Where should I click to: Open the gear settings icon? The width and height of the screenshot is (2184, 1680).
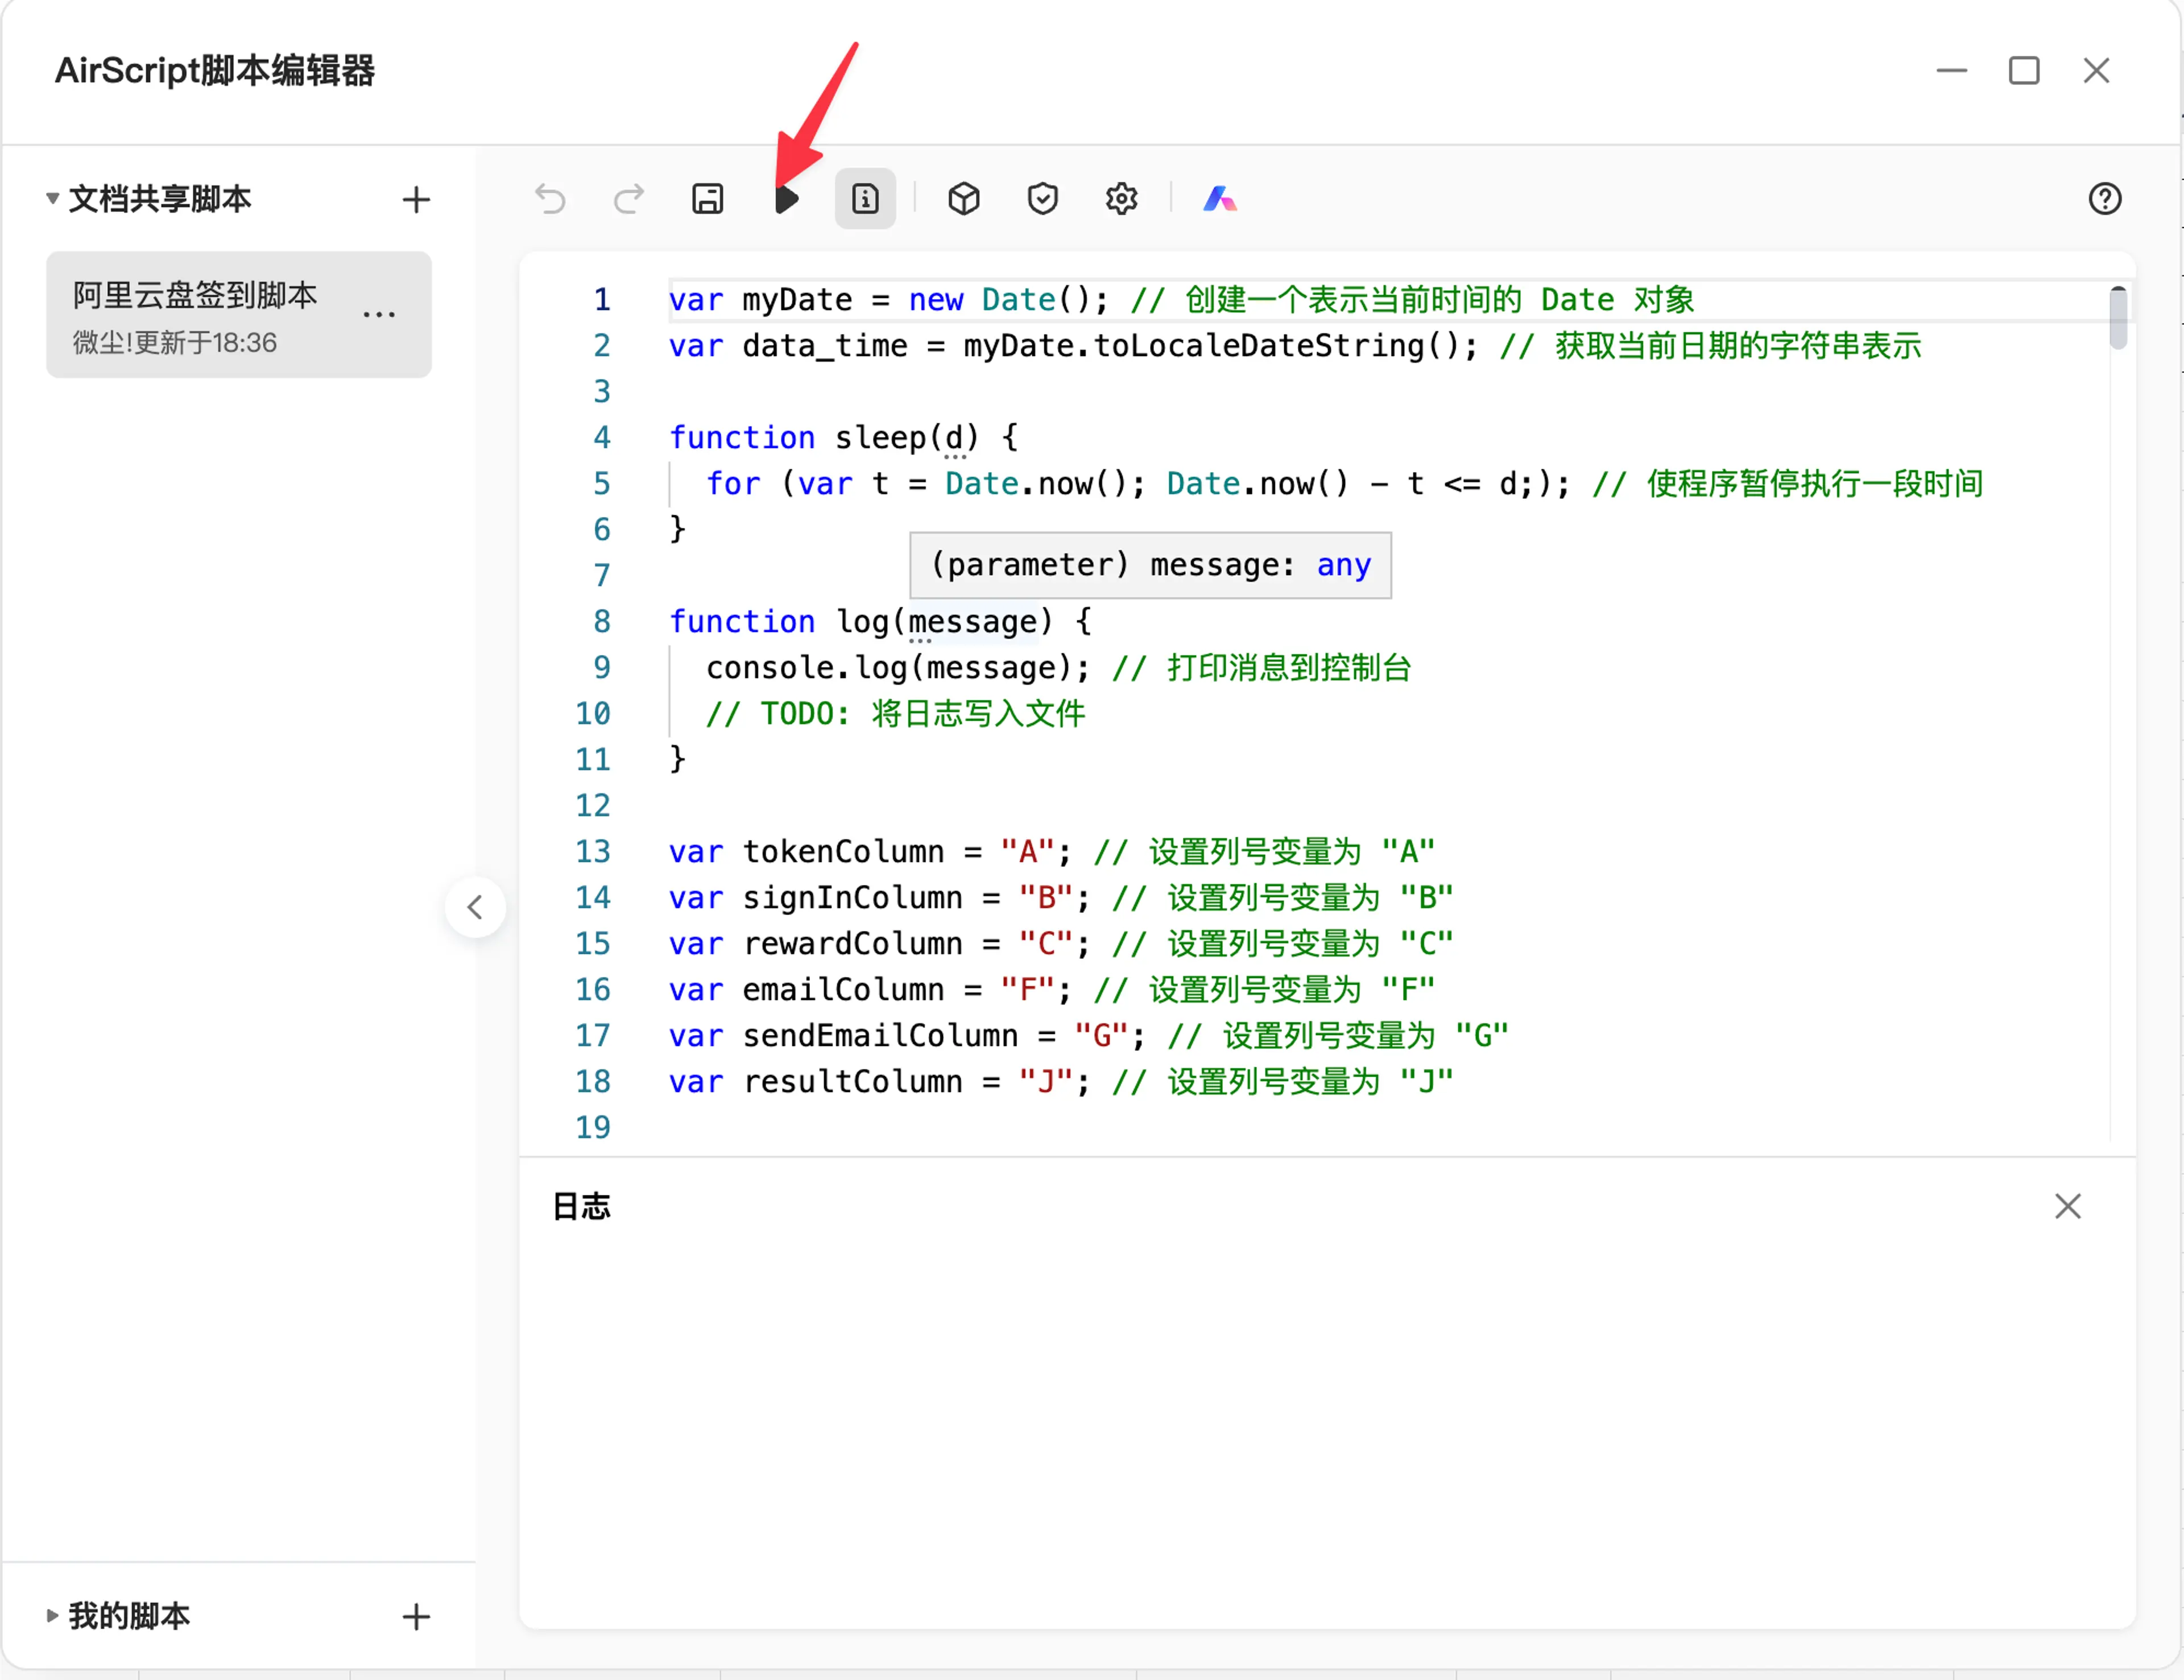tap(1122, 199)
